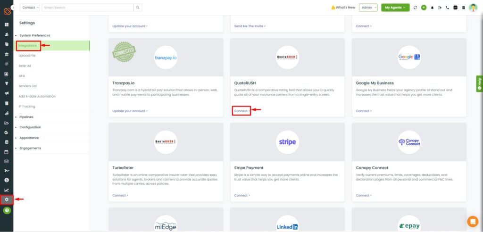Image resolution: width=483 pixels, height=232 pixels.
Task: Click the G icon in sidebar
Action: click(7, 133)
